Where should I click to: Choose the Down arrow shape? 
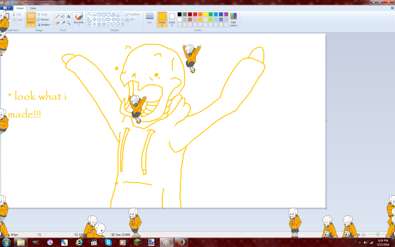tap(89, 24)
